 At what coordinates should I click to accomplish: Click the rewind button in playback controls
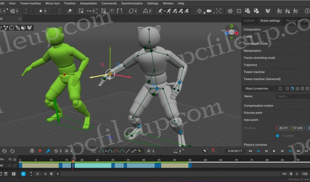(x=250, y=151)
